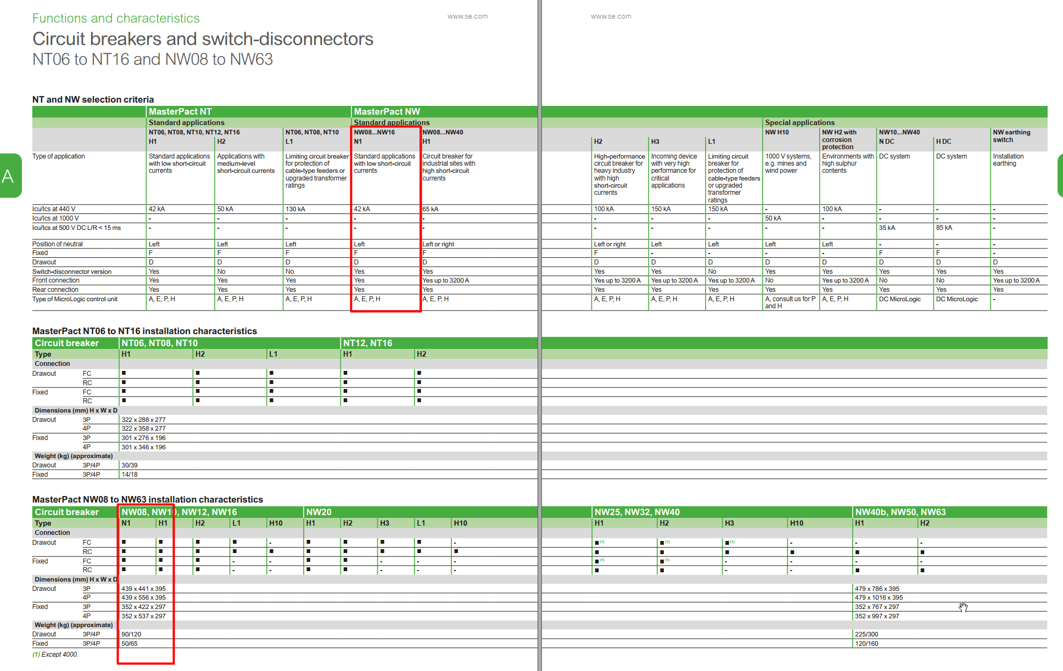Click the 'NT12, NT16' table header
Viewport: 1063px width, 671px height.
pos(367,343)
